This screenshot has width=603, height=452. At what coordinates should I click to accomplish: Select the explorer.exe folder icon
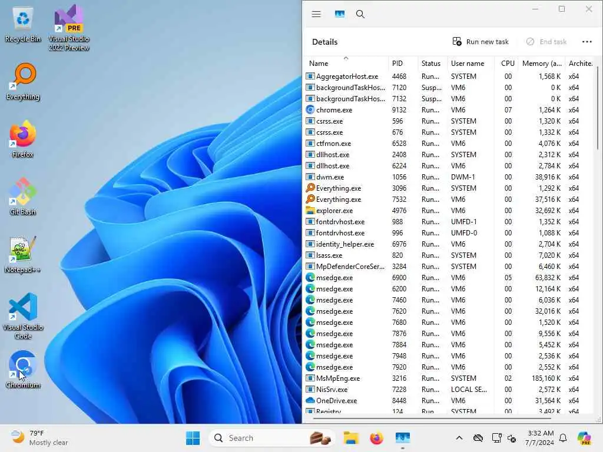click(310, 210)
